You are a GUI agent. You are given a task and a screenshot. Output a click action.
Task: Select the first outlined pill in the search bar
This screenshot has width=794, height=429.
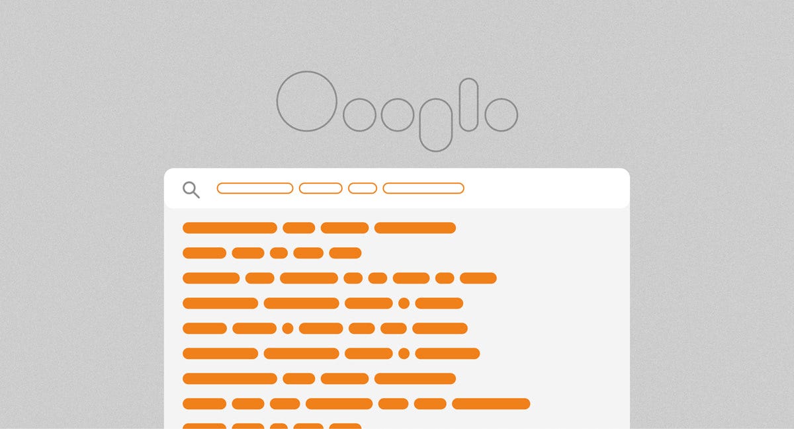pyautogui.click(x=255, y=188)
